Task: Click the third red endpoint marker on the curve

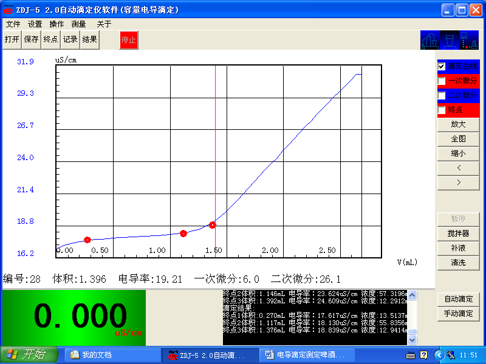Action: pyautogui.click(x=213, y=225)
